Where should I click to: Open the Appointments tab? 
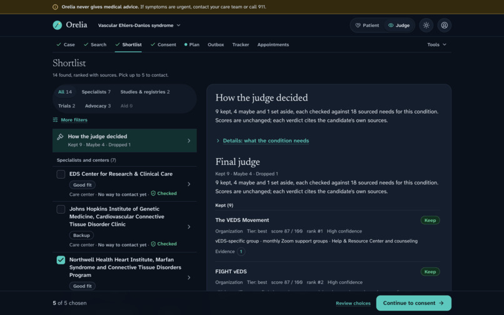(273, 44)
